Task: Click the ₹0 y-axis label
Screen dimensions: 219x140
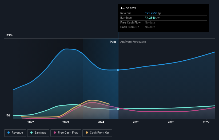Action: tap(8, 115)
